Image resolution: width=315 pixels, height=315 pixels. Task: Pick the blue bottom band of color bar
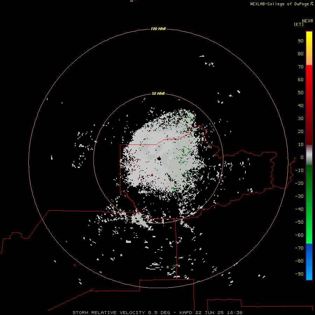tap(309, 262)
